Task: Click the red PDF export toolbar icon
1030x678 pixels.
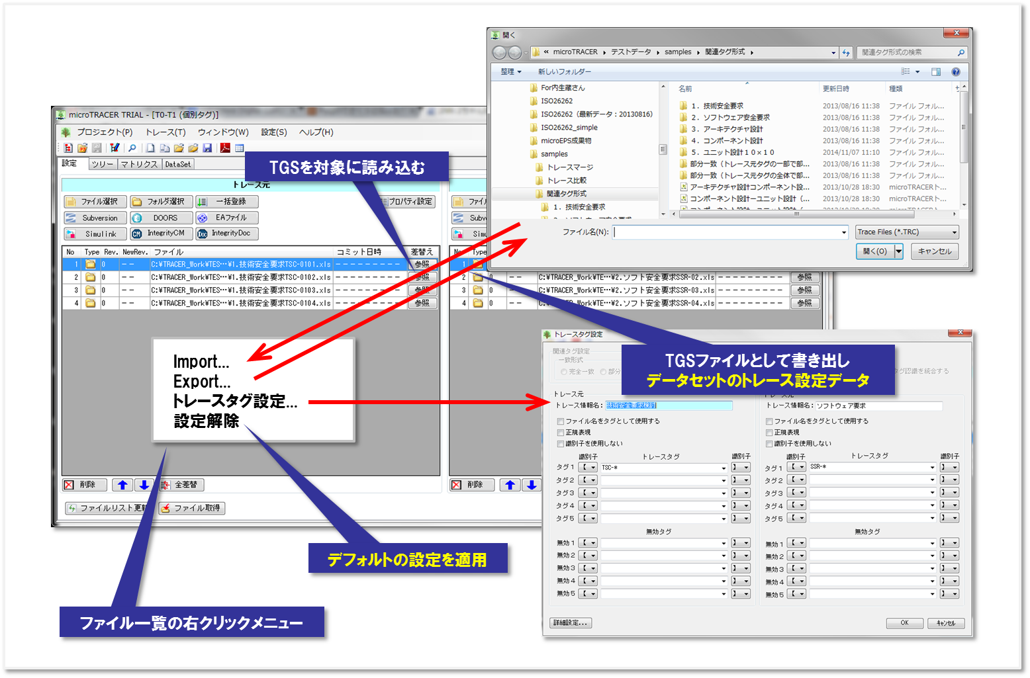Action: [x=225, y=148]
